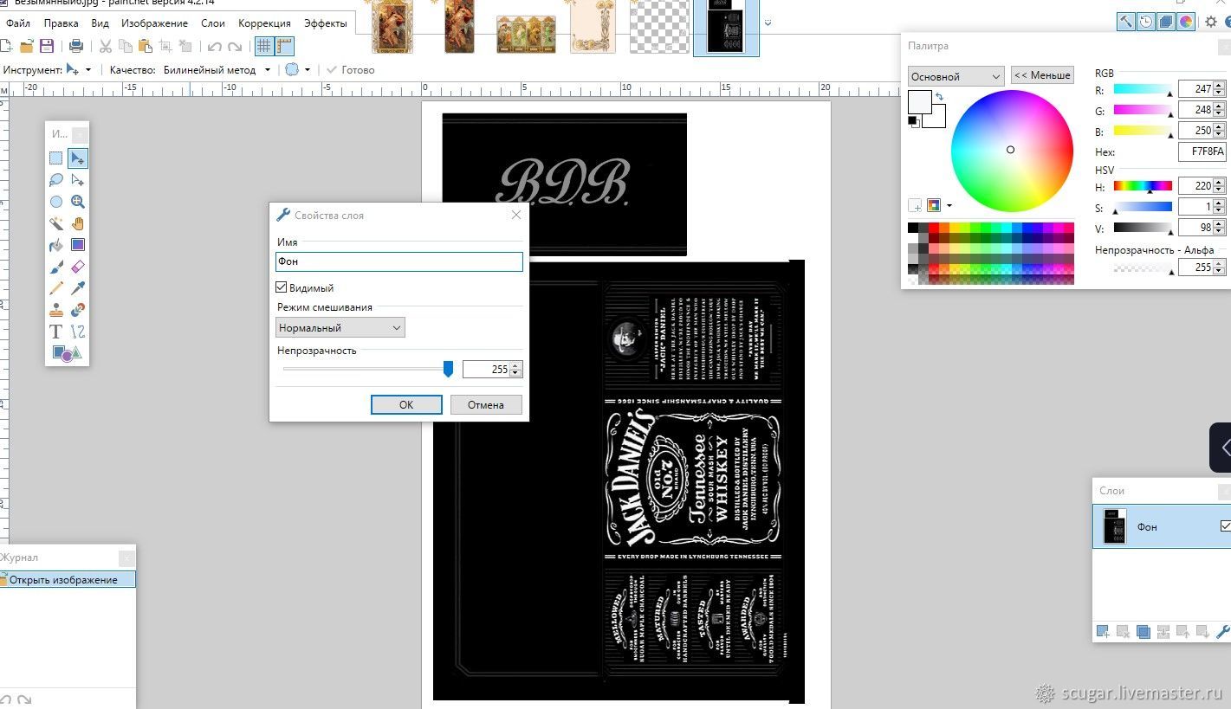Image resolution: width=1231 pixels, height=709 pixels.
Task: Toggle the Layers window button
Action: click(x=1166, y=23)
